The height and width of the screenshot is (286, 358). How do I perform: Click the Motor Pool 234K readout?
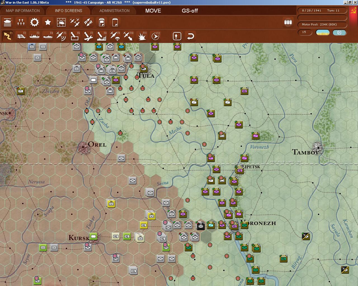322,24
